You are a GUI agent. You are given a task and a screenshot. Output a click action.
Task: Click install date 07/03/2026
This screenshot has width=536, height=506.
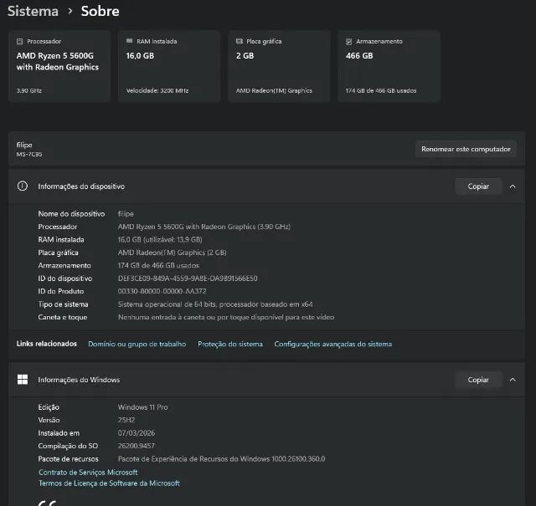tap(137, 433)
